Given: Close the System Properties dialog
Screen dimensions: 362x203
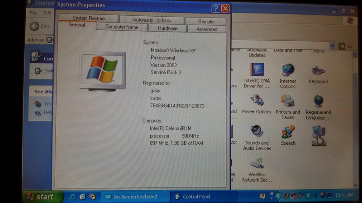Looking at the screenshot, I should click(225, 9).
